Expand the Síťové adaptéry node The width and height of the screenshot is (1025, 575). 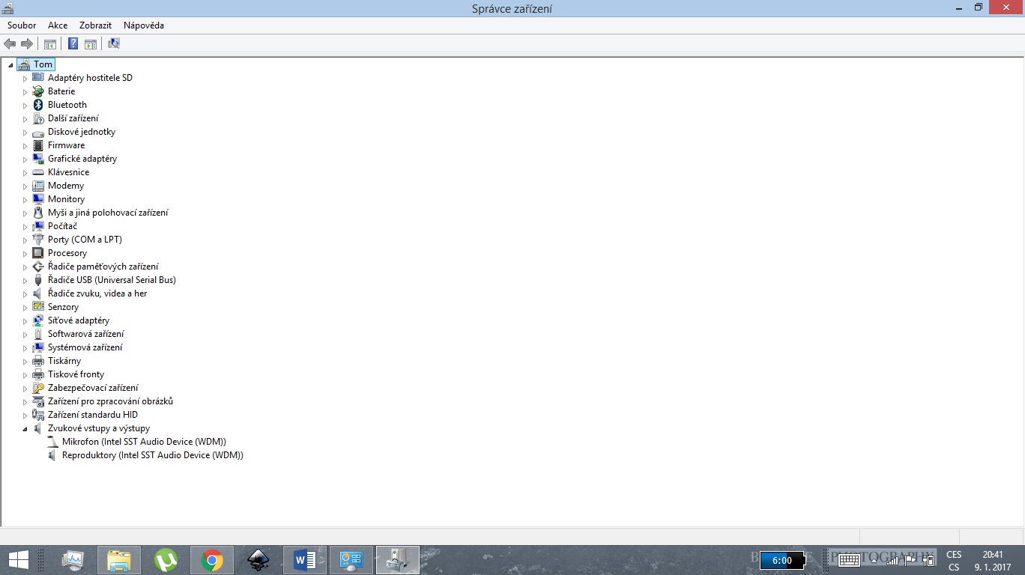(x=25, y=321)
